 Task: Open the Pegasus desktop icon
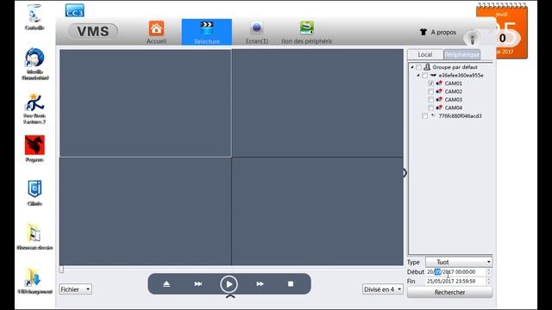click(34, 149)
